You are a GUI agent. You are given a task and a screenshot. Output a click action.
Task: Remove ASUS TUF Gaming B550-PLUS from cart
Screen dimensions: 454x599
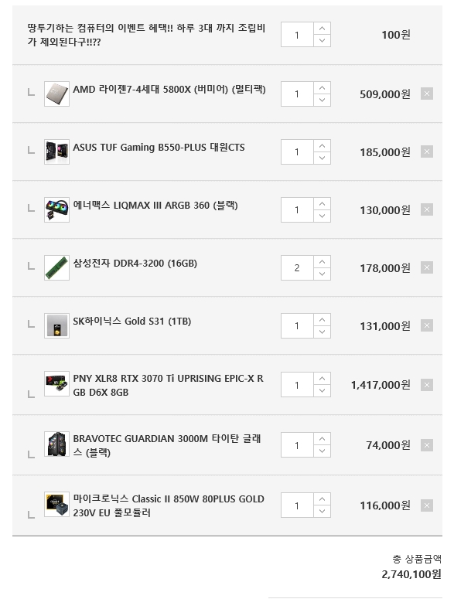click(x=426, y=151)
